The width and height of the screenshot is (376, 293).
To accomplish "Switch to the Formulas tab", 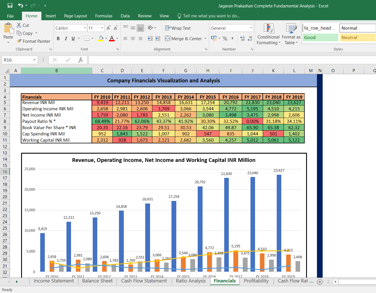I will (x=104, y=16).
